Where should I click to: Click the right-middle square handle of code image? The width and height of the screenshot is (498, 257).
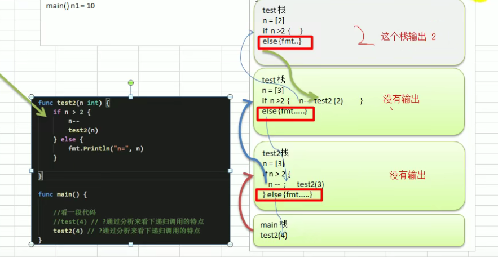(230, 171)
